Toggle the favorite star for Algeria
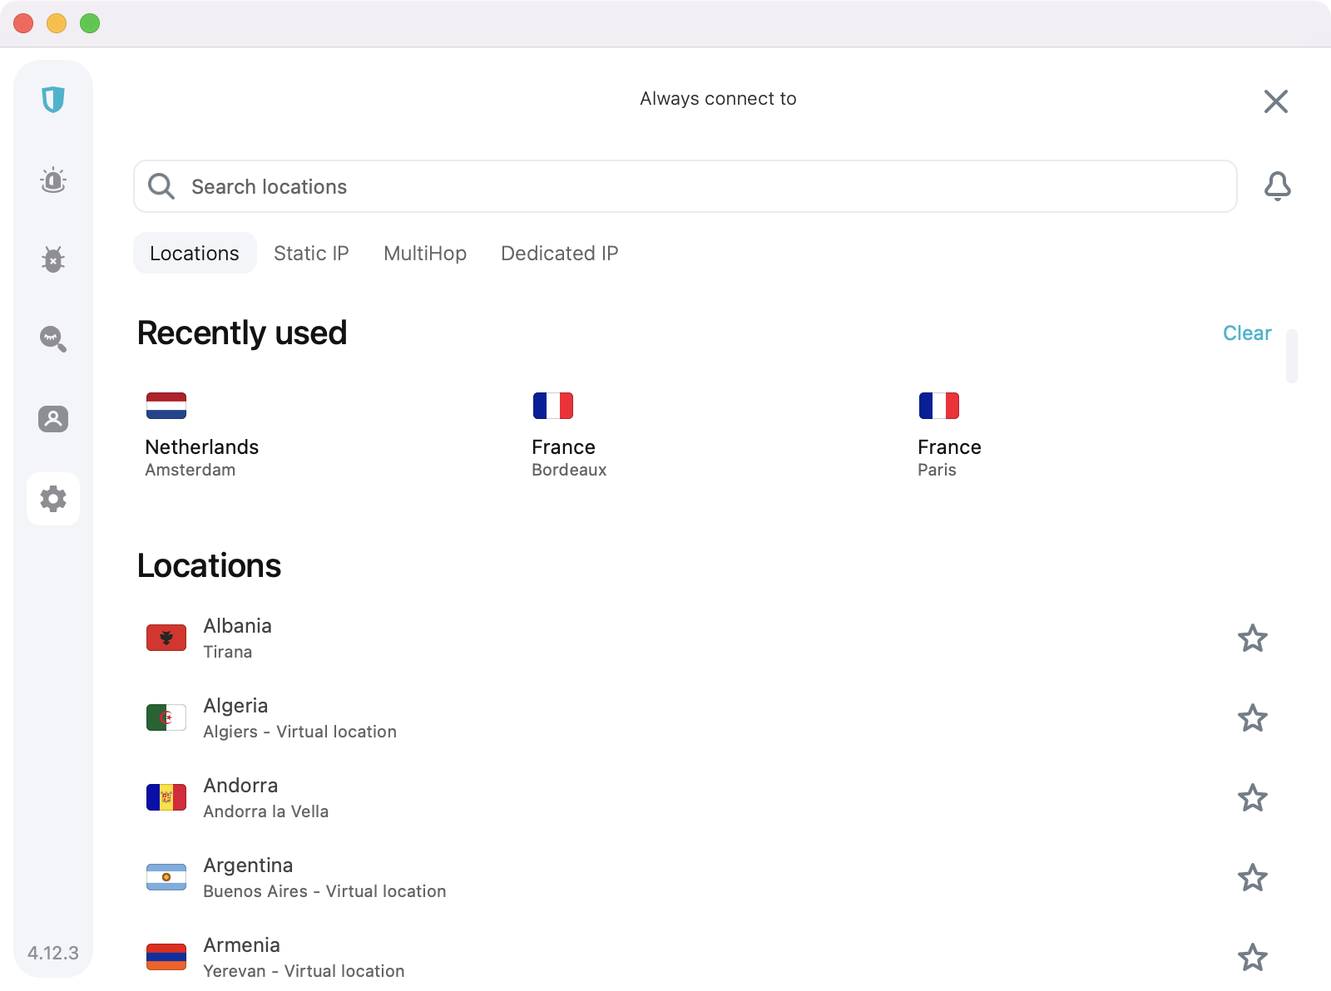The image size is (1331, 991). coord(1252,718)
